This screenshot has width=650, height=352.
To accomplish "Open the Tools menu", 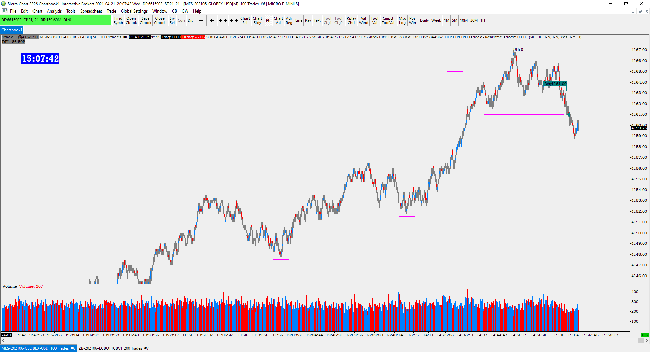I will tap(71, 11).
